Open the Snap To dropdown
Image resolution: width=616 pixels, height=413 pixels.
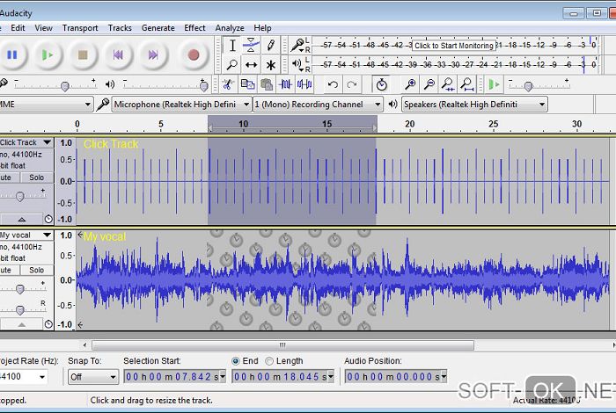[x=93, y=377]
